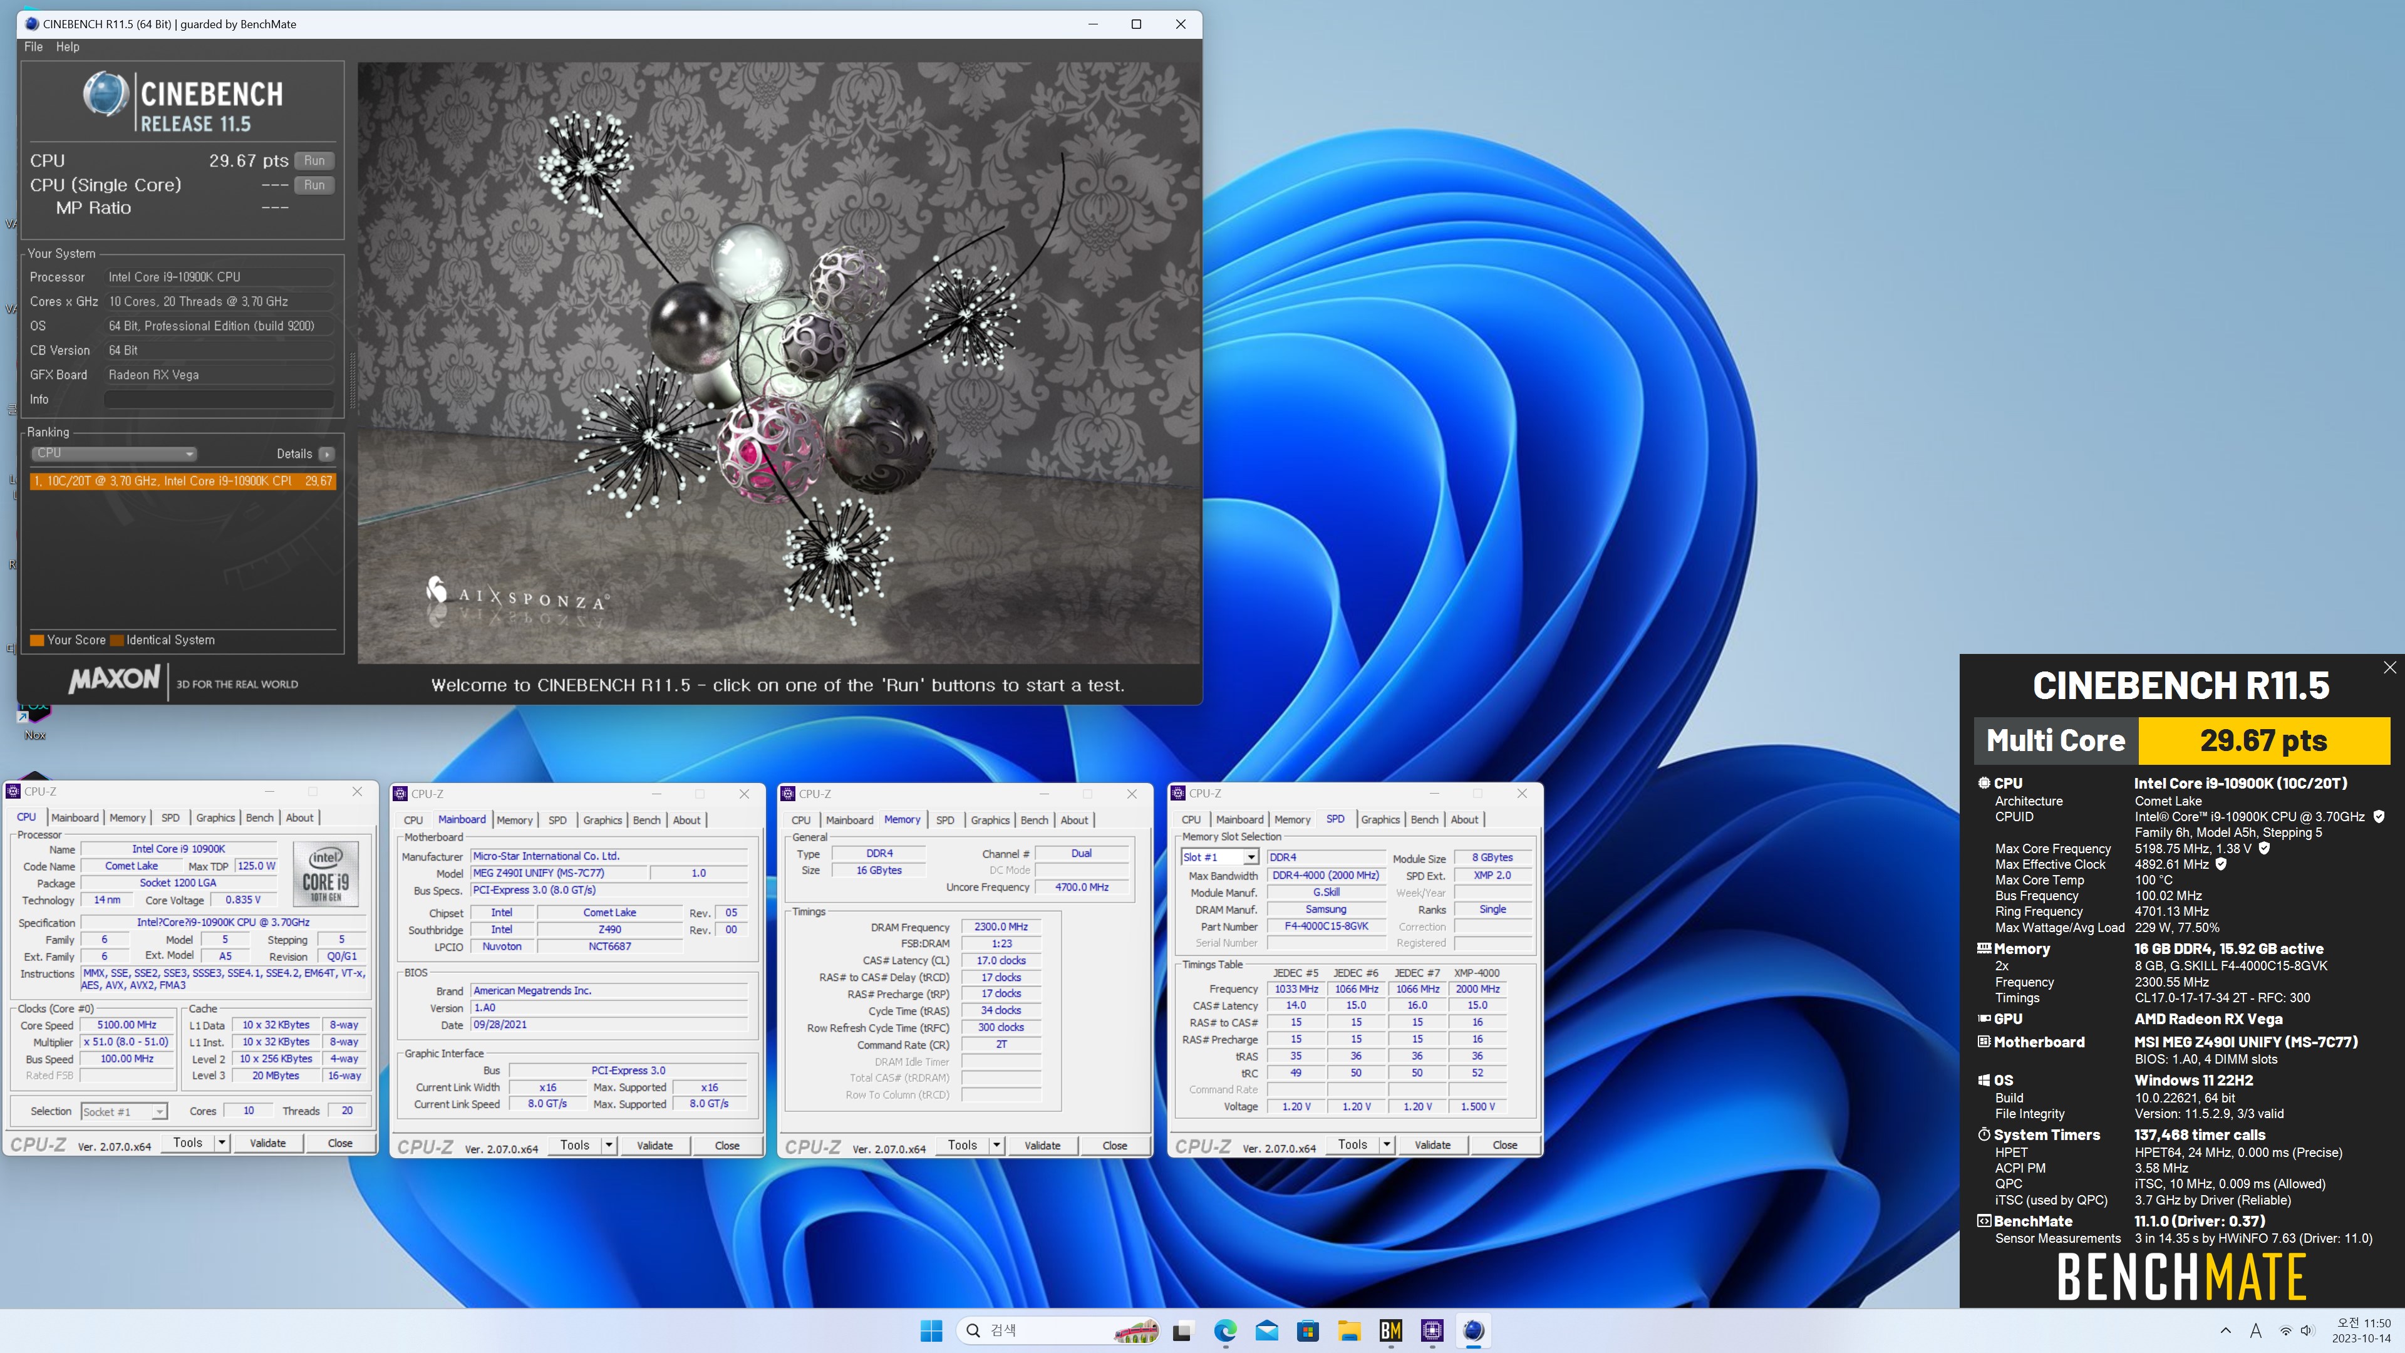Open Task View from taskbar
The height and width of the screenshot is (1353, 2405).
pyautogui.click(x=1182, y=1332)
